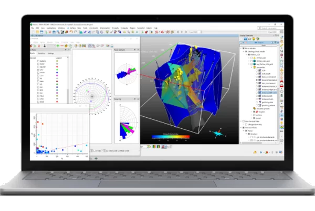Tick the first checkbox in the data list
The height and width of the screenshot is (211, 315).
tap(38, 61)
